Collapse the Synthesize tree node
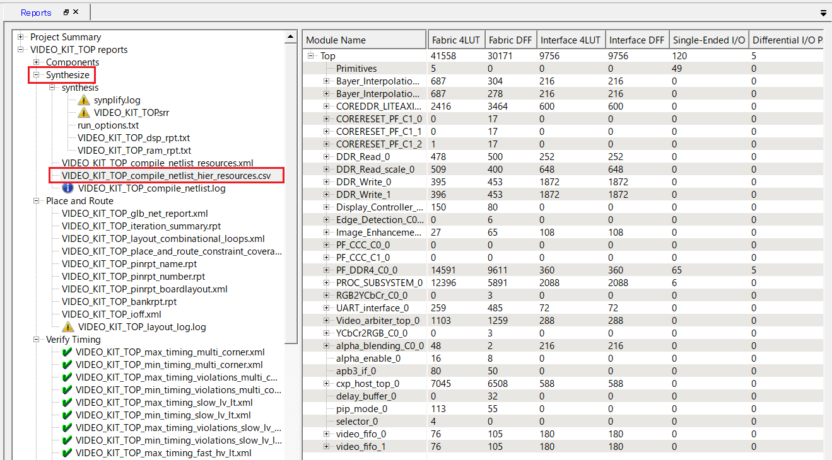This screenshot has height=460, width=832. [x=37, y=75]
